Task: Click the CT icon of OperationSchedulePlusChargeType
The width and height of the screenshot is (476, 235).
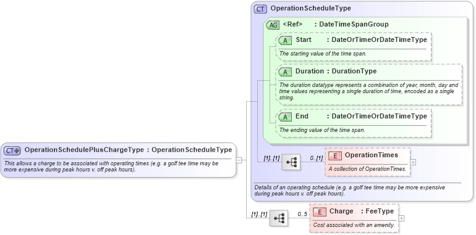Action: 12,150
